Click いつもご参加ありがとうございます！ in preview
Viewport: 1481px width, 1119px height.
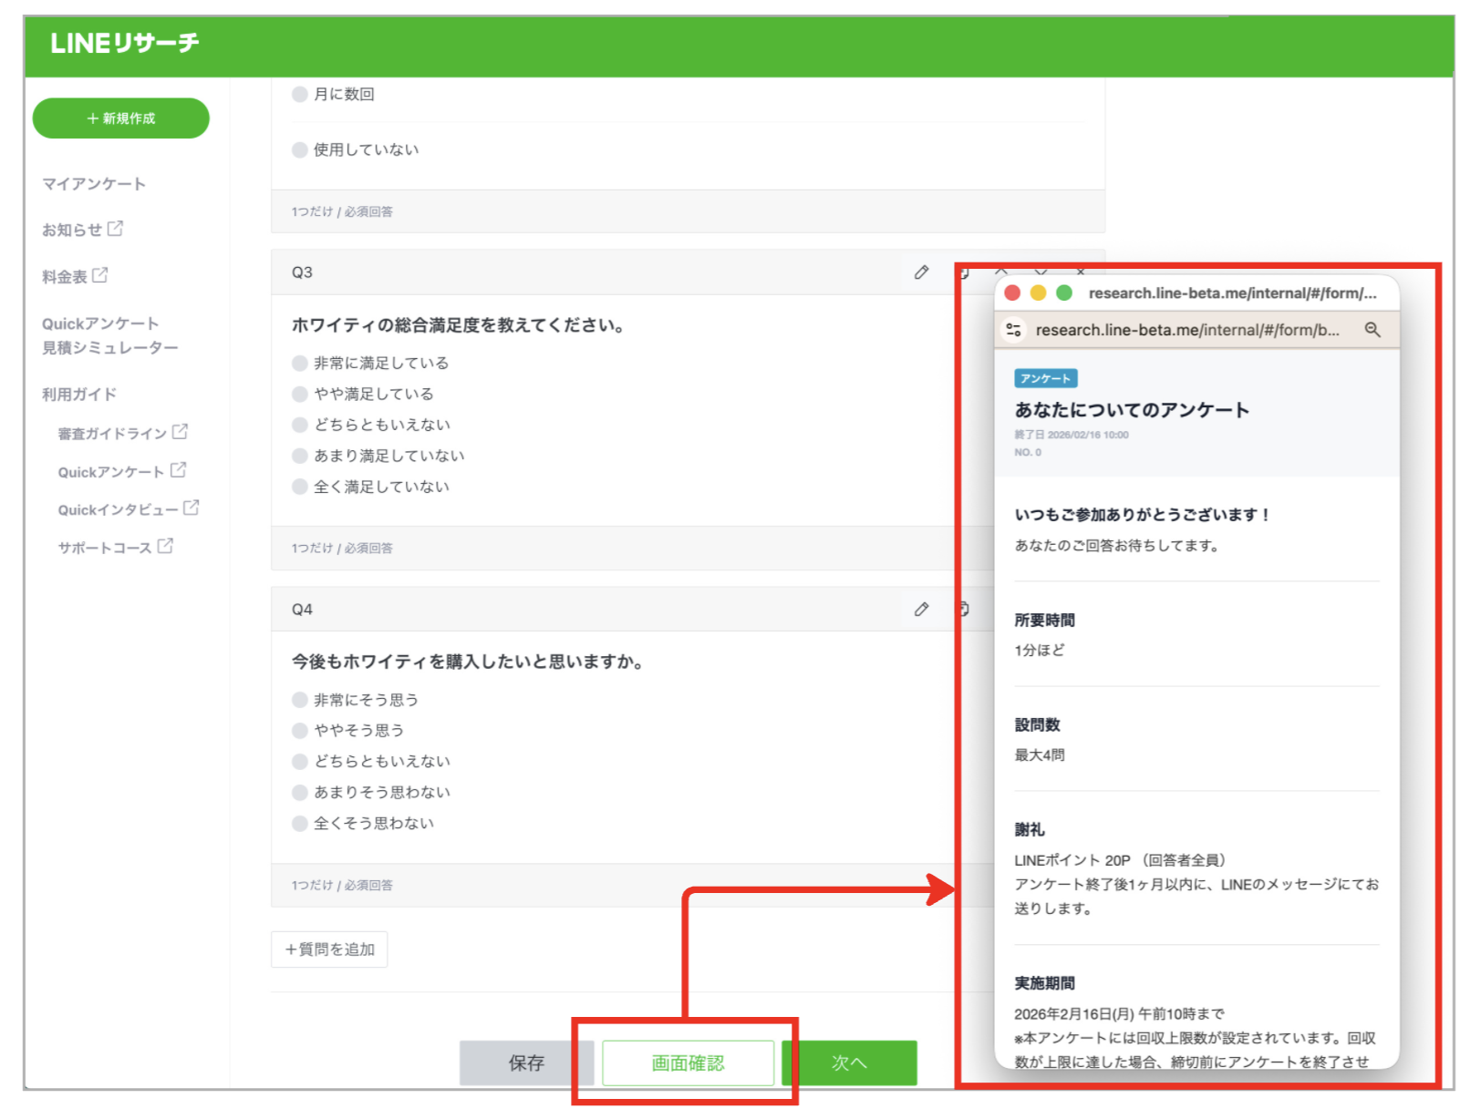[x=1142, y=515]
